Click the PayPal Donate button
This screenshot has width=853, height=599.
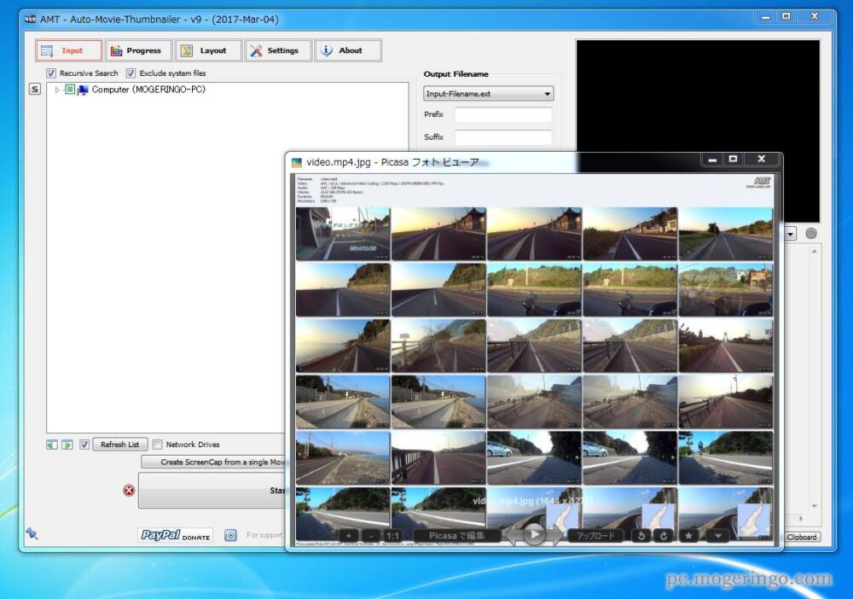point(176,535)
